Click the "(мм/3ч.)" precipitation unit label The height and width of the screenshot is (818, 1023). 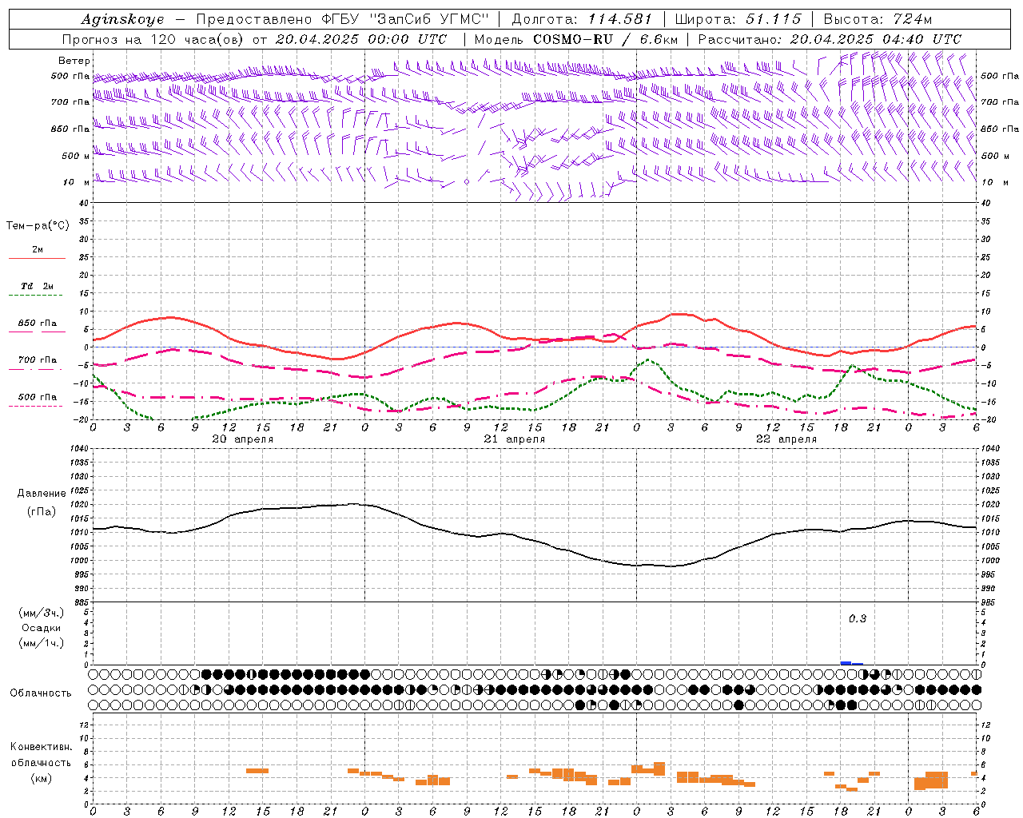[42, 613]
